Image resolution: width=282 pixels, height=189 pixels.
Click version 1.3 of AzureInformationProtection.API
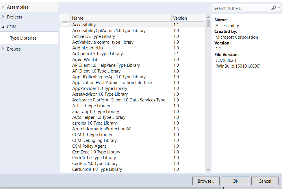coord(176,129)
